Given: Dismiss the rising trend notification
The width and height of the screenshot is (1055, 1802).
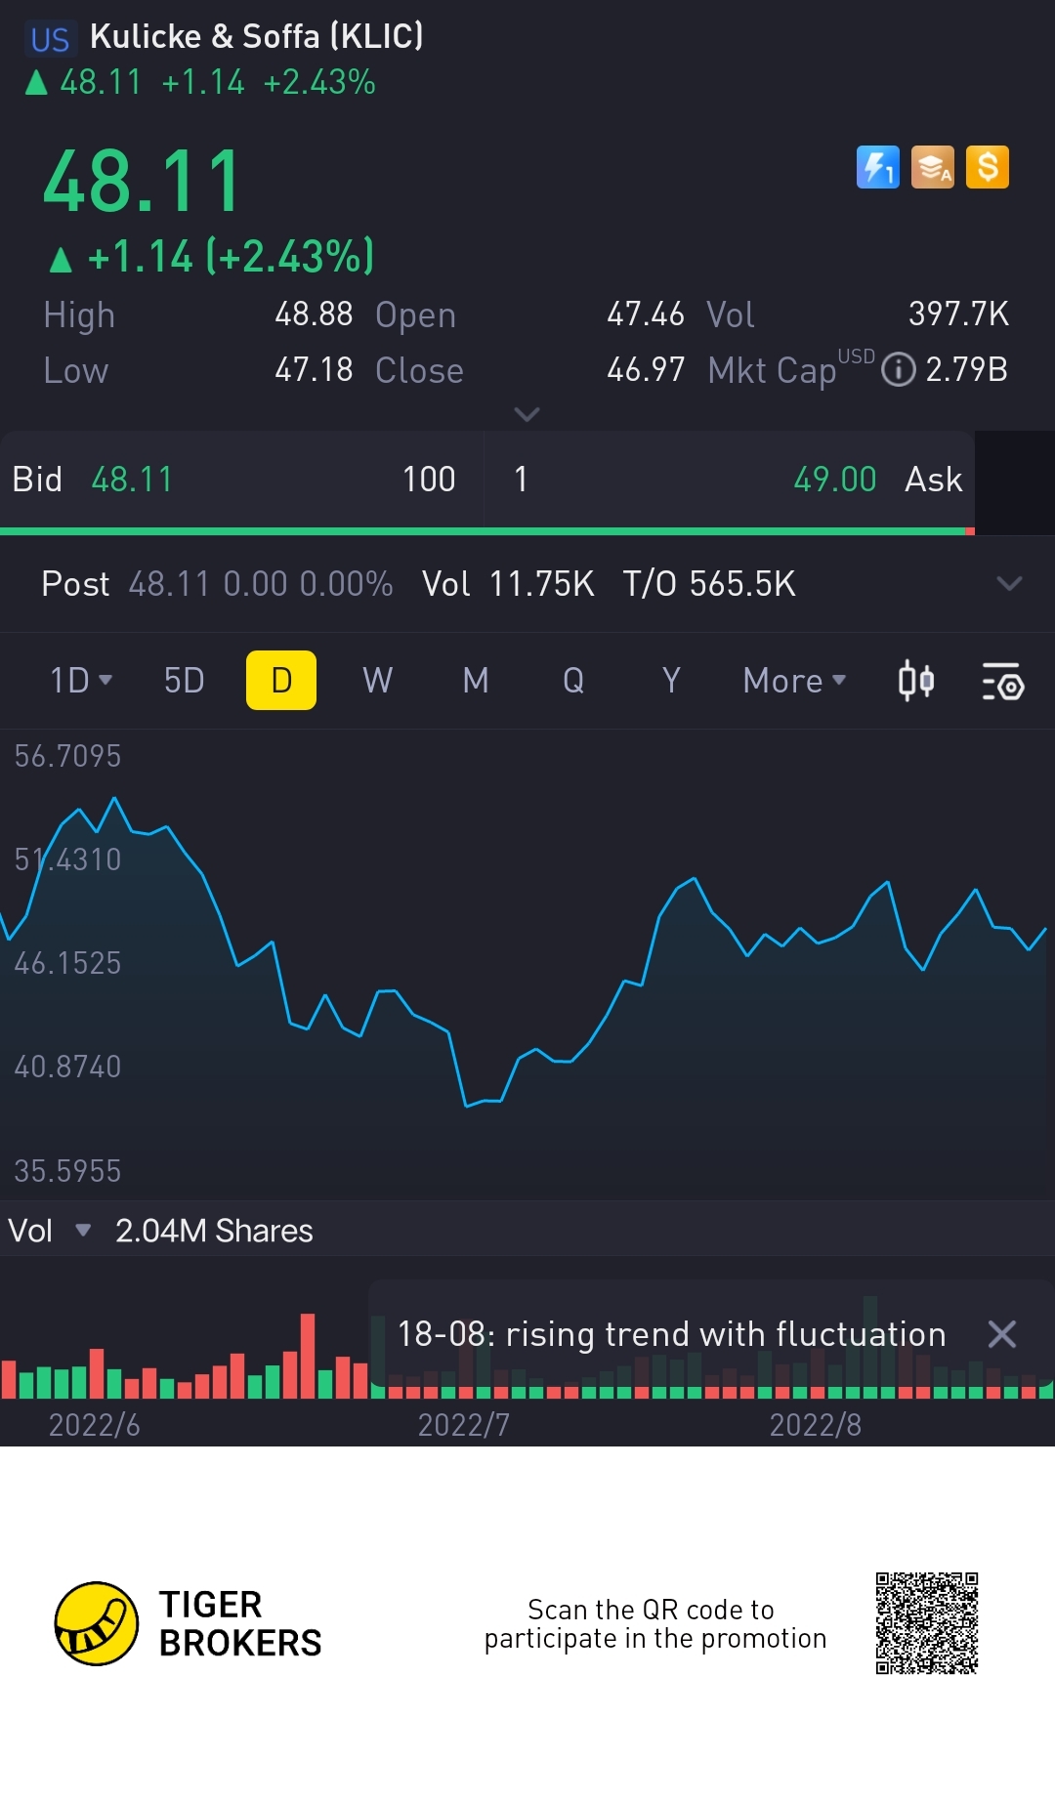Looking at the screenshot, I should click(1002, 1334).
